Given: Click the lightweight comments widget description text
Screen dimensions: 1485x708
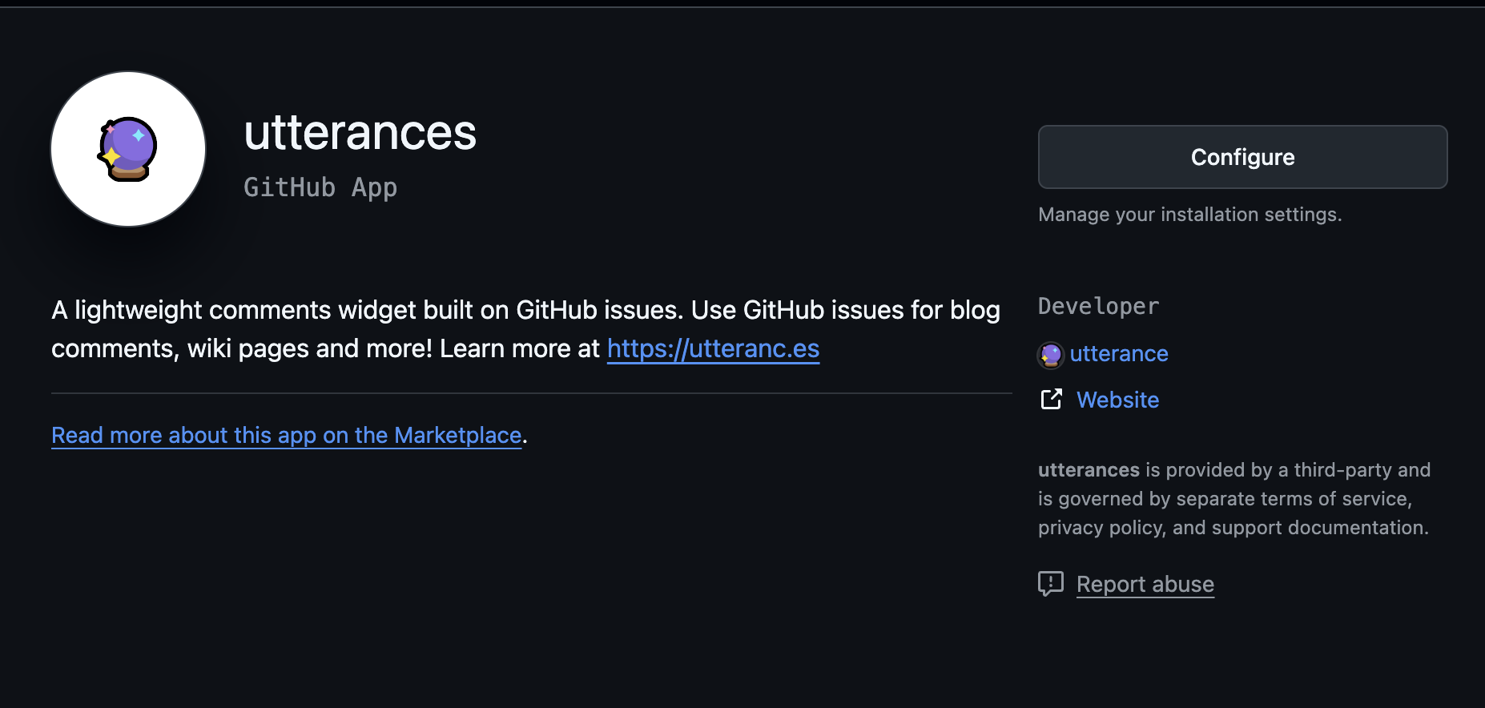Looking at the screenshot, I should [x=525, y=311].
